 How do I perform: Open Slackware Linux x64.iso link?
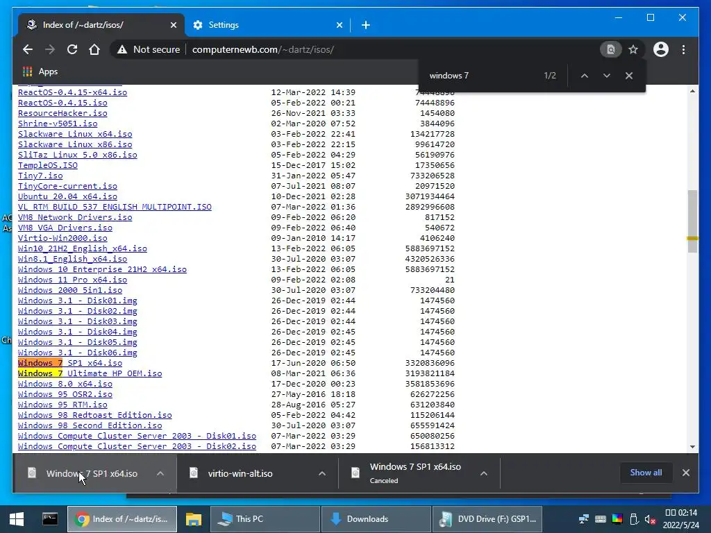click(x=75, y=134)
